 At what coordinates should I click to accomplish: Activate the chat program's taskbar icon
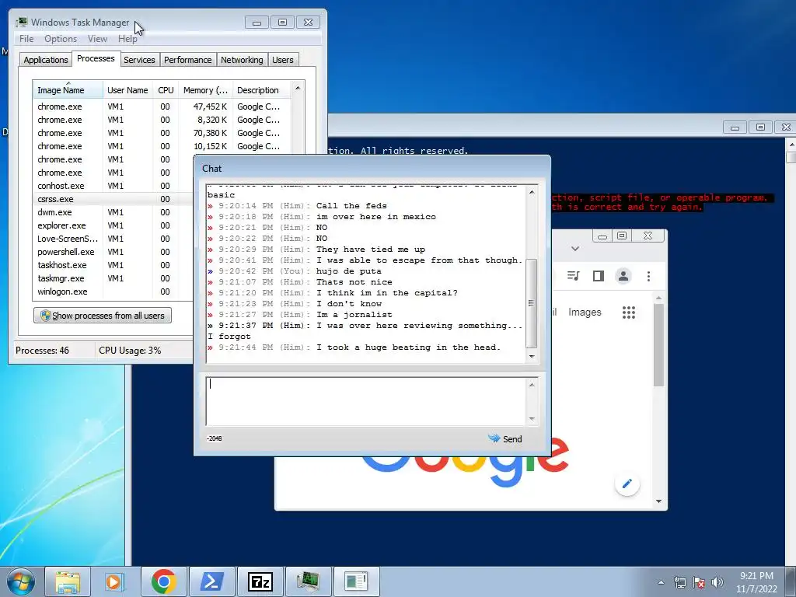pyautogui.click(x=356, y=581)
